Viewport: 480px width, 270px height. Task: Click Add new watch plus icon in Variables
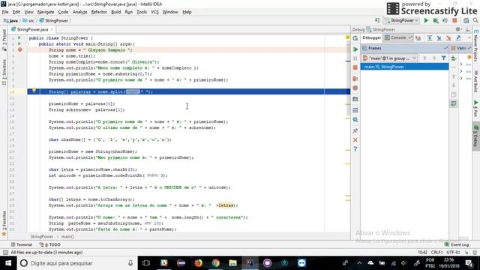(453, 58)
